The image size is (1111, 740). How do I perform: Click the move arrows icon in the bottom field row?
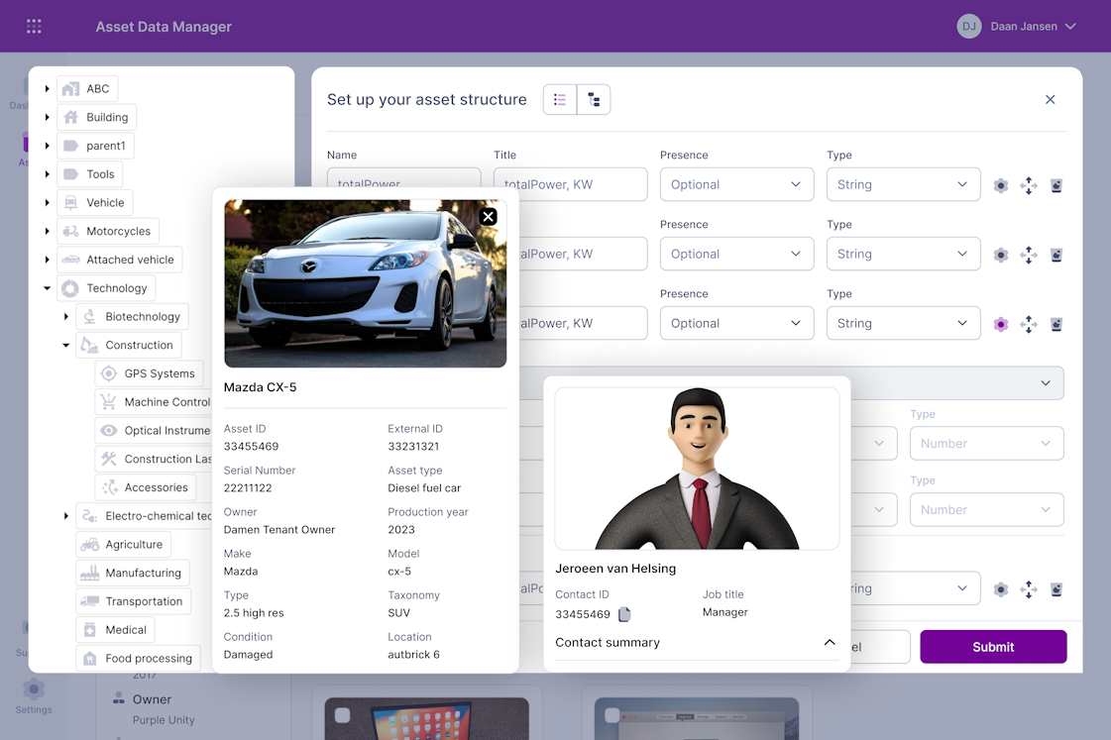point(1029,589)
